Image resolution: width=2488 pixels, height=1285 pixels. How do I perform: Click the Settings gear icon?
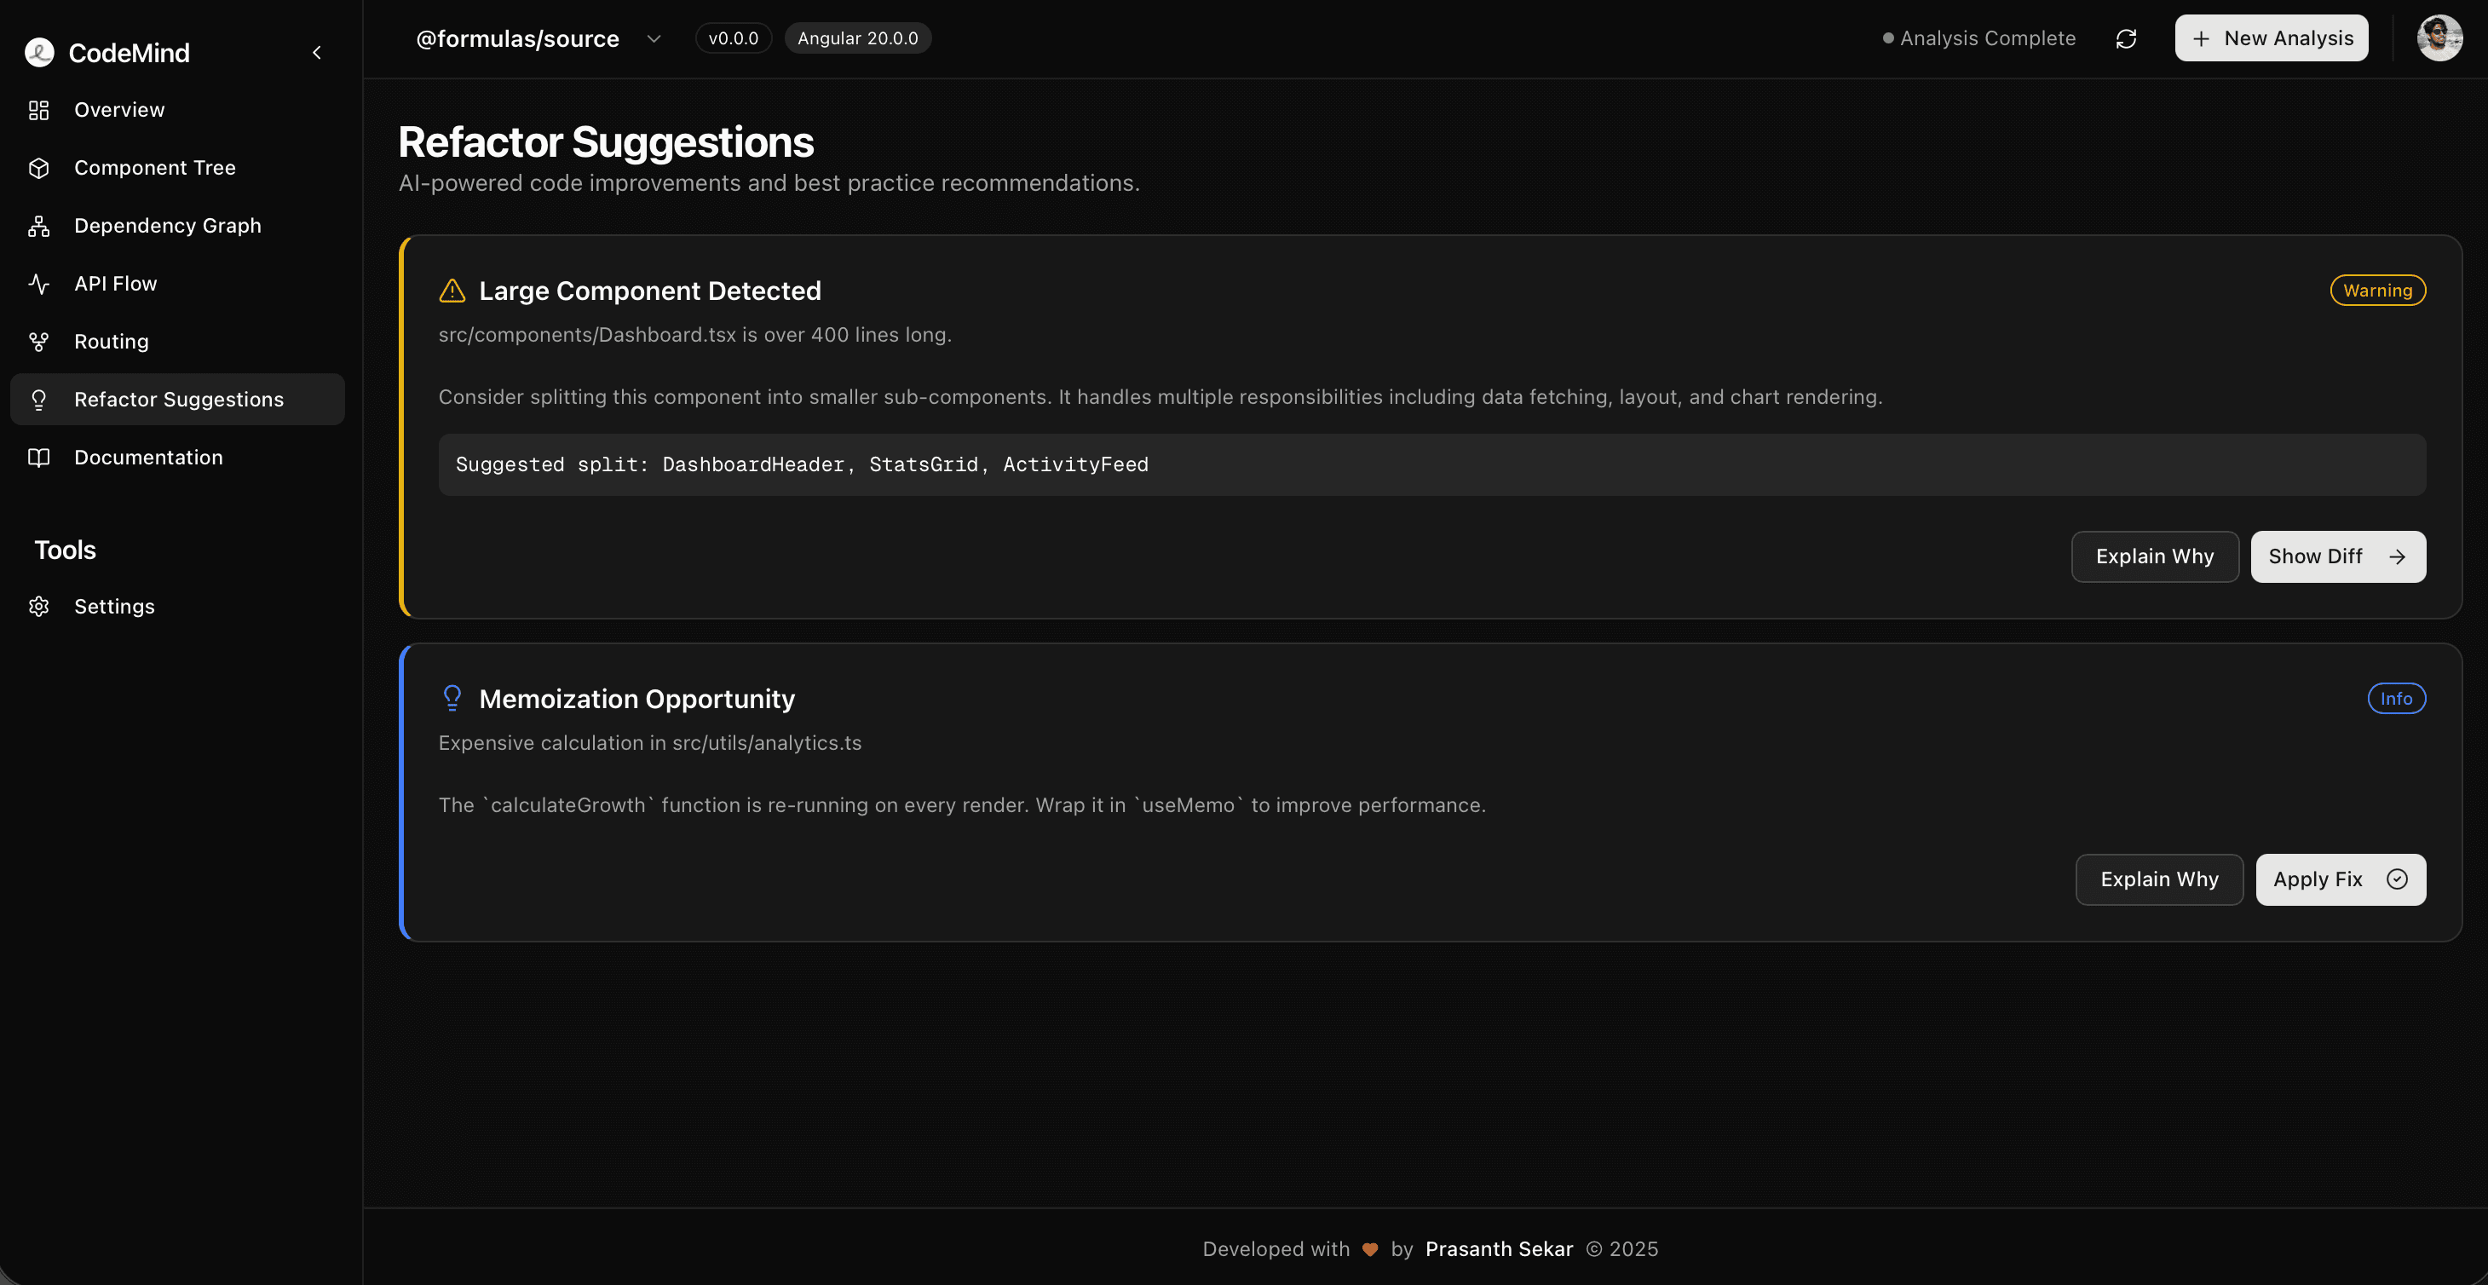(38, 607)
